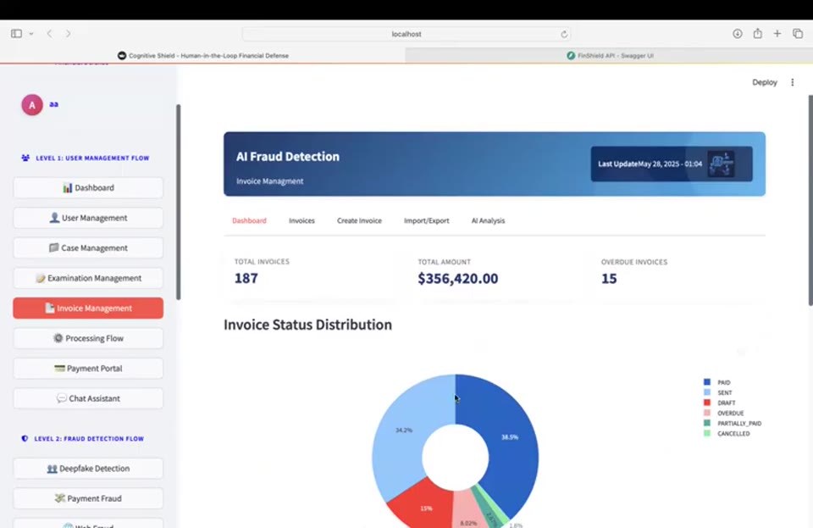Open the three-dot menu beside Deploy
813x528 pixels.
point(793,82)
